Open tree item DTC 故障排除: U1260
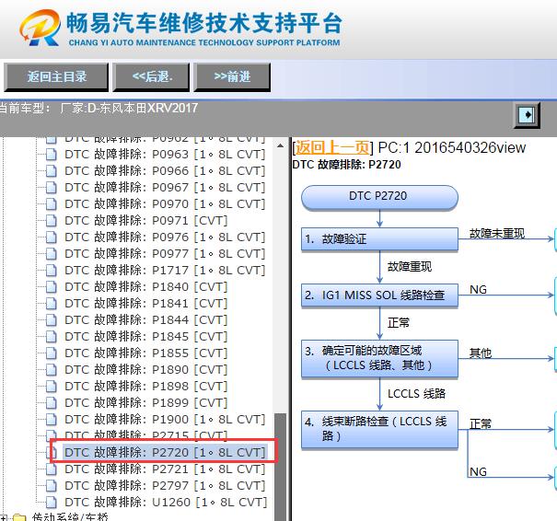 point(166,503)
